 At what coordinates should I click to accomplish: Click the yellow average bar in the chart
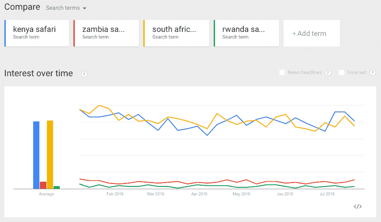[x=50, y=154]
